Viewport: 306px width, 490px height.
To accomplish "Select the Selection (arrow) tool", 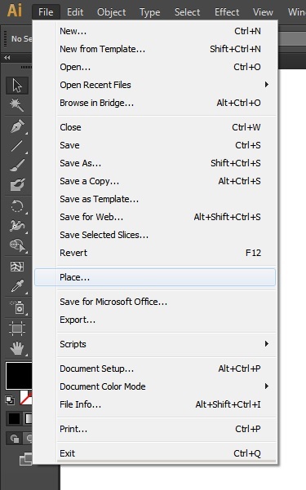I will coord(17,86).
